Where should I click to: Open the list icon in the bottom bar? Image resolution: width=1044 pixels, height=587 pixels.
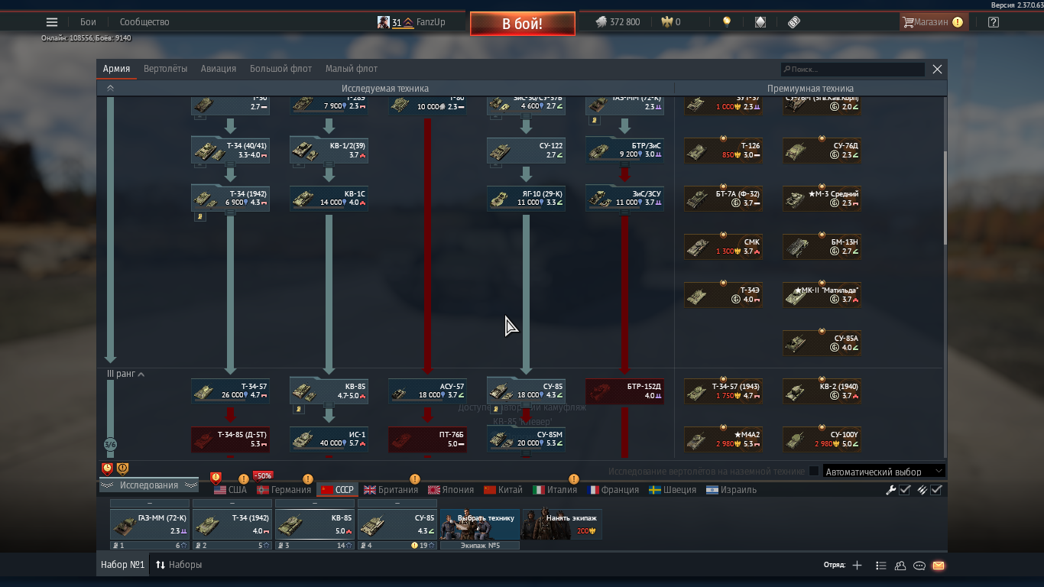coord(880,566)
